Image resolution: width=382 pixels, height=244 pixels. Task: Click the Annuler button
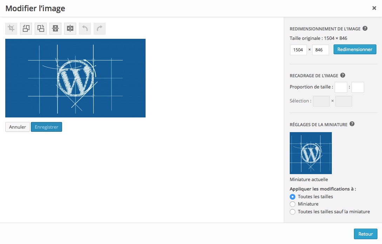click(18, 127)
